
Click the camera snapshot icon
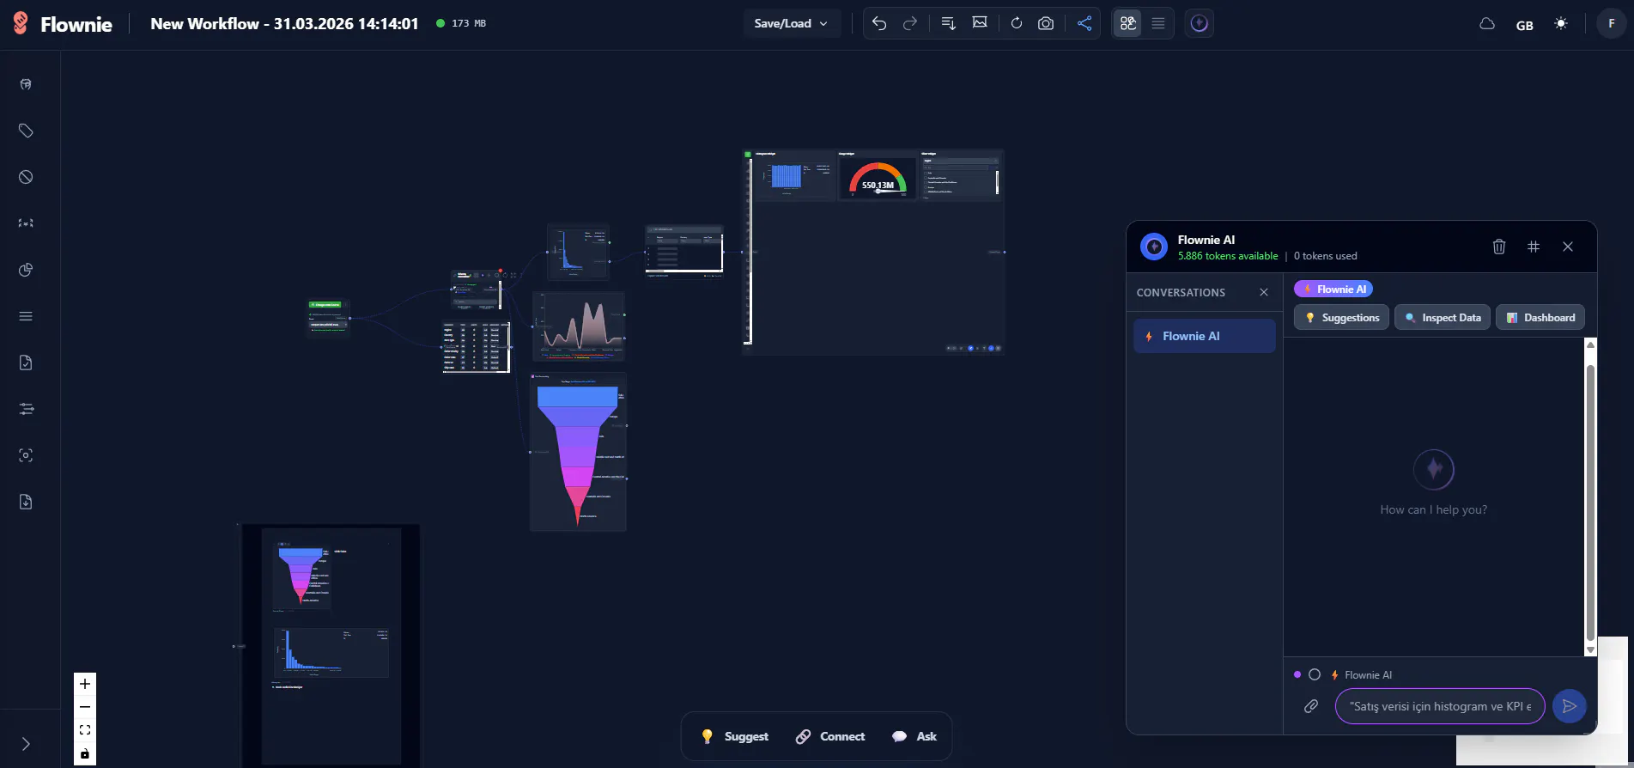click(1046, 23)
